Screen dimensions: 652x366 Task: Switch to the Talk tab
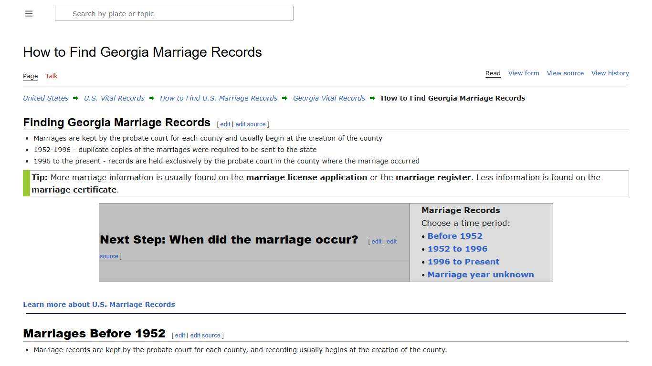coord(51,76)
